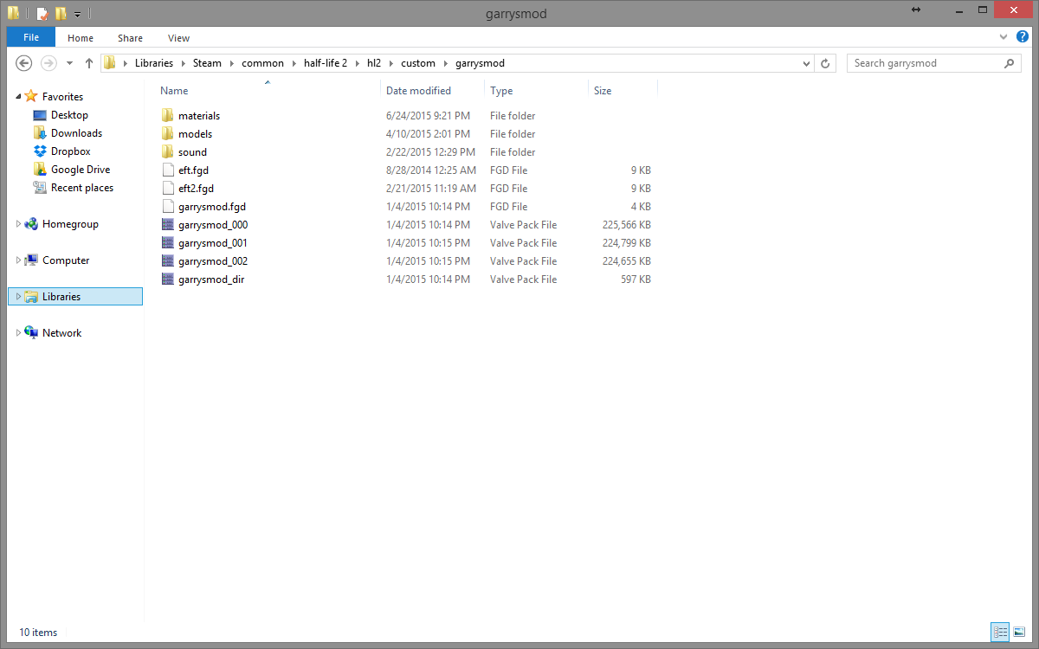The height and width of the screenshot is (649, 1039).
Task: Select the garrysmod_002 pack file icon
Action: 168,261
